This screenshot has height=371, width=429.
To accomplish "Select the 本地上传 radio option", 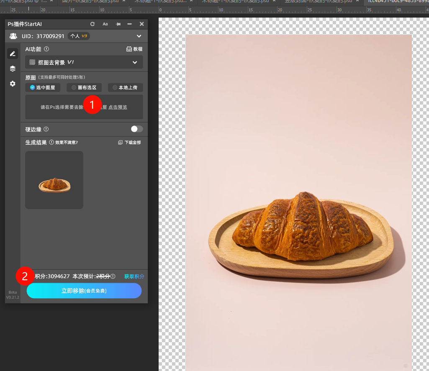I will tap(125, 87).
